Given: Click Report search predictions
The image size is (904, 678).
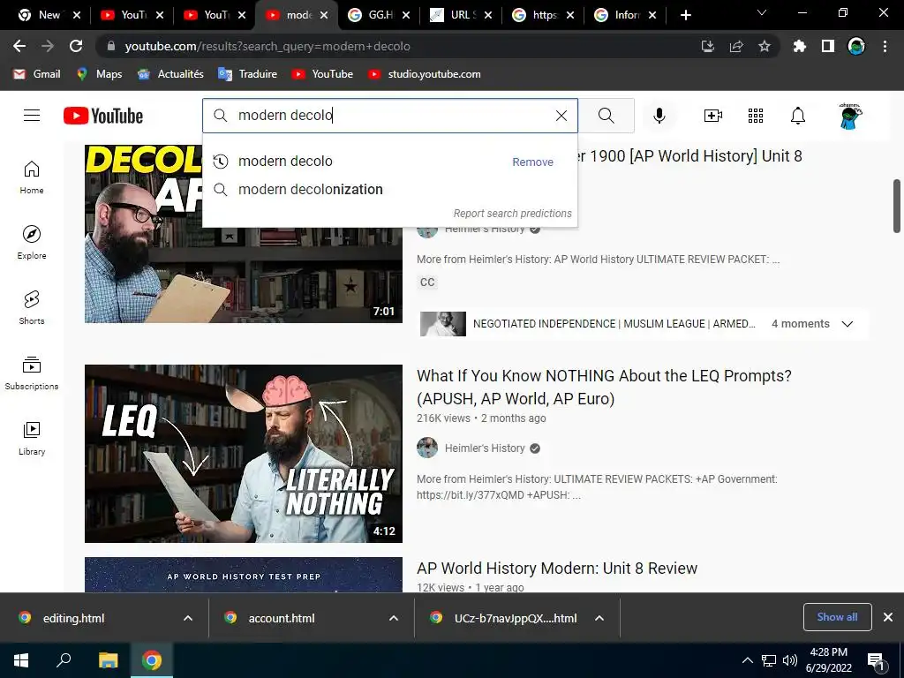Looking at the screenshot, I should 513,214.
